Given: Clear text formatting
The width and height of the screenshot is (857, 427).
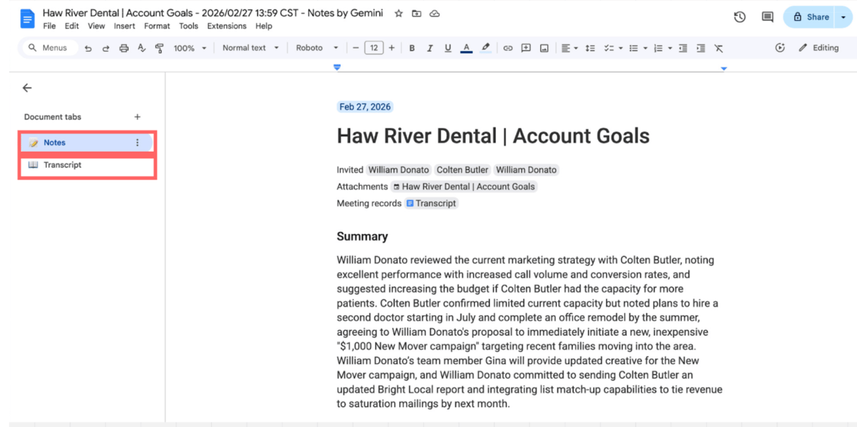Looking at the screenshot, I should (719, 48).
